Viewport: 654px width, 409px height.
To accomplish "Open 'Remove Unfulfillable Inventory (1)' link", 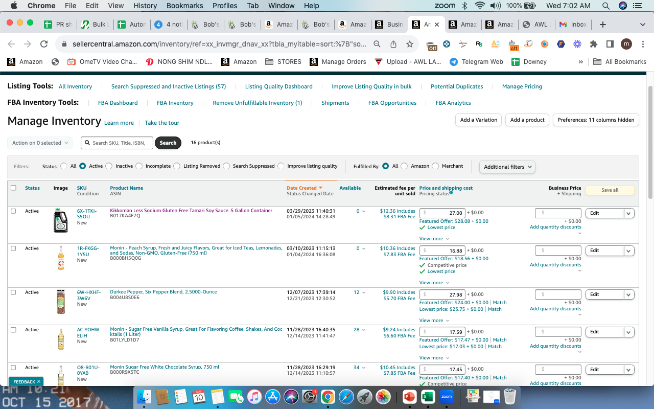I will 258,103.
